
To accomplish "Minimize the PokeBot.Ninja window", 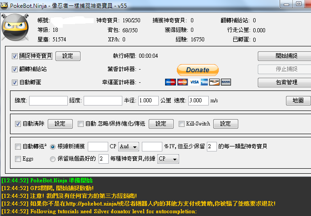I will point(287,4).
